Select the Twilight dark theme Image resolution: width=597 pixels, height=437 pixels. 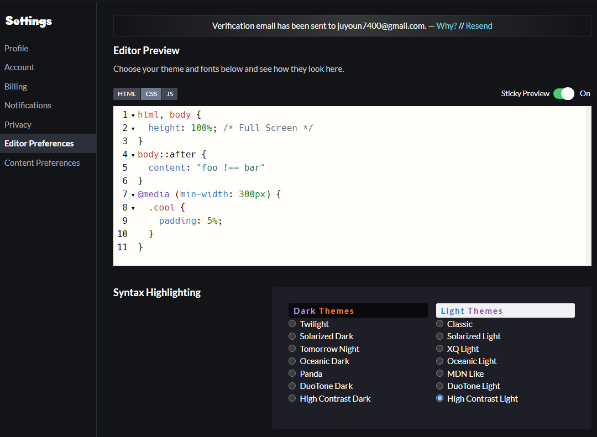[292, 324]
